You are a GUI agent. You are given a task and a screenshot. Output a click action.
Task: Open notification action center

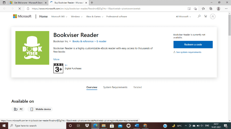[226, 126]
